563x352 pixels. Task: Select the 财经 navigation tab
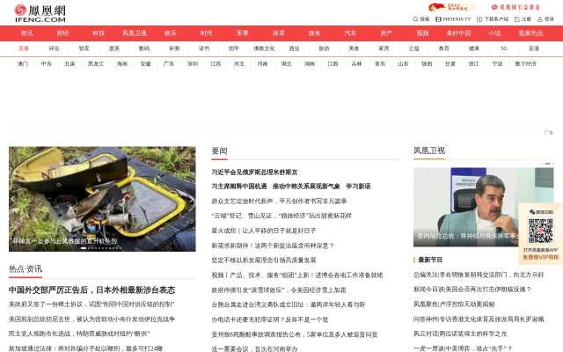tap(63, 33)
